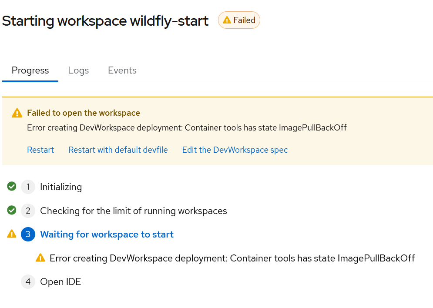Click green checkmark beside 'Checking for the limit'

(12, 211)
